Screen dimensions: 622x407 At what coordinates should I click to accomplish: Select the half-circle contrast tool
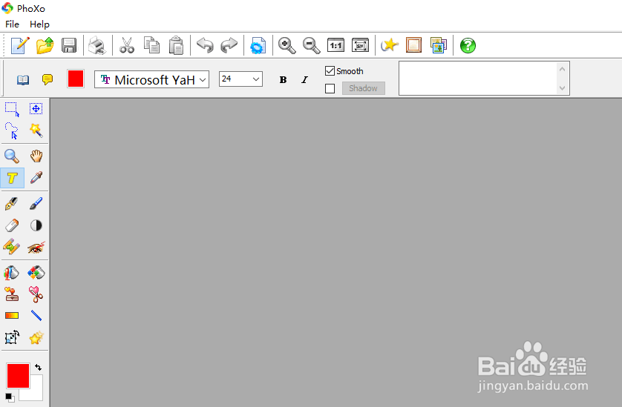36,225
